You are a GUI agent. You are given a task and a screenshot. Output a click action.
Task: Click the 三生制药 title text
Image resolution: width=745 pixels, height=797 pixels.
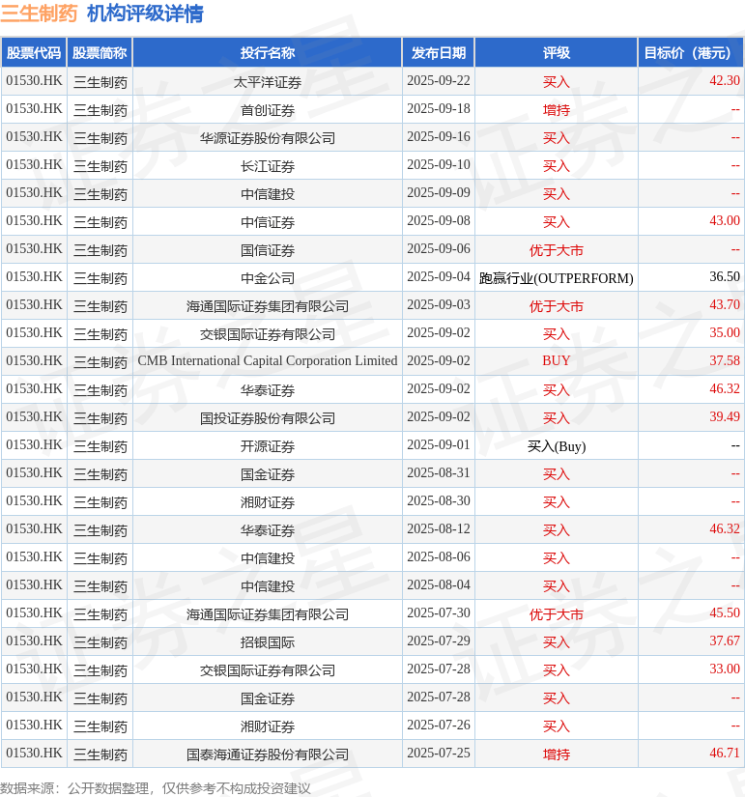pos(39,14)
